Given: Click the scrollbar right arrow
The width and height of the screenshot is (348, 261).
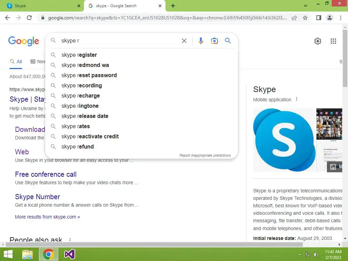Looking at the screenshot, I should coord(340,245).
